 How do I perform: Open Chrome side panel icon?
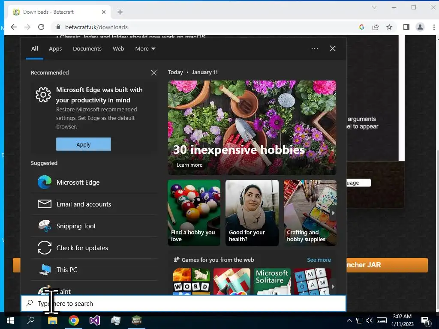click(406, 27)
